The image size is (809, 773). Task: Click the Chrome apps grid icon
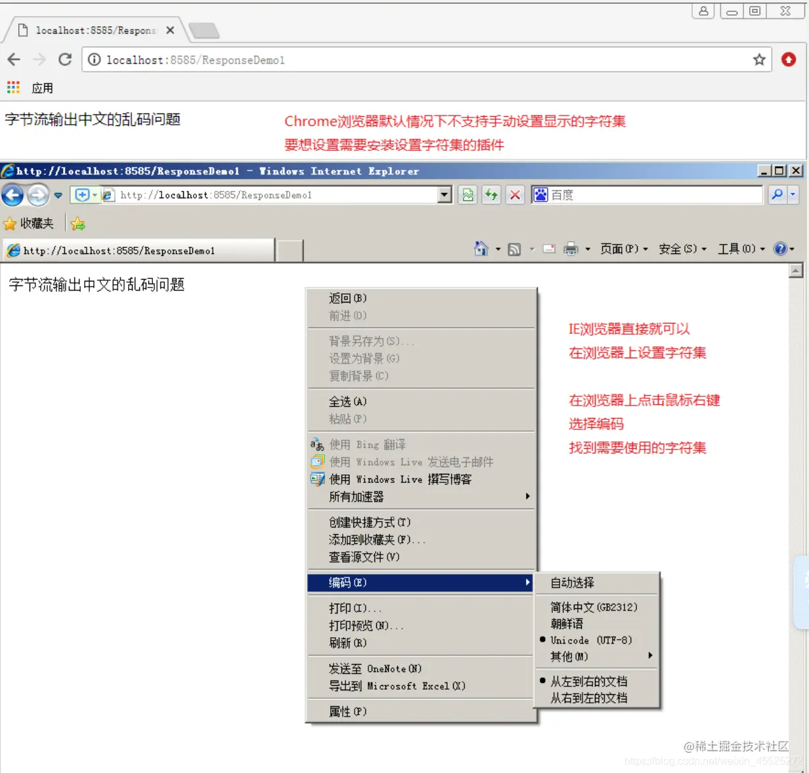click(12, 87)
